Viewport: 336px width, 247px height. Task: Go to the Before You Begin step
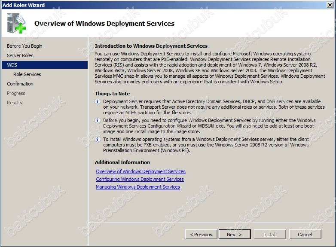click(x=24, y=46)
